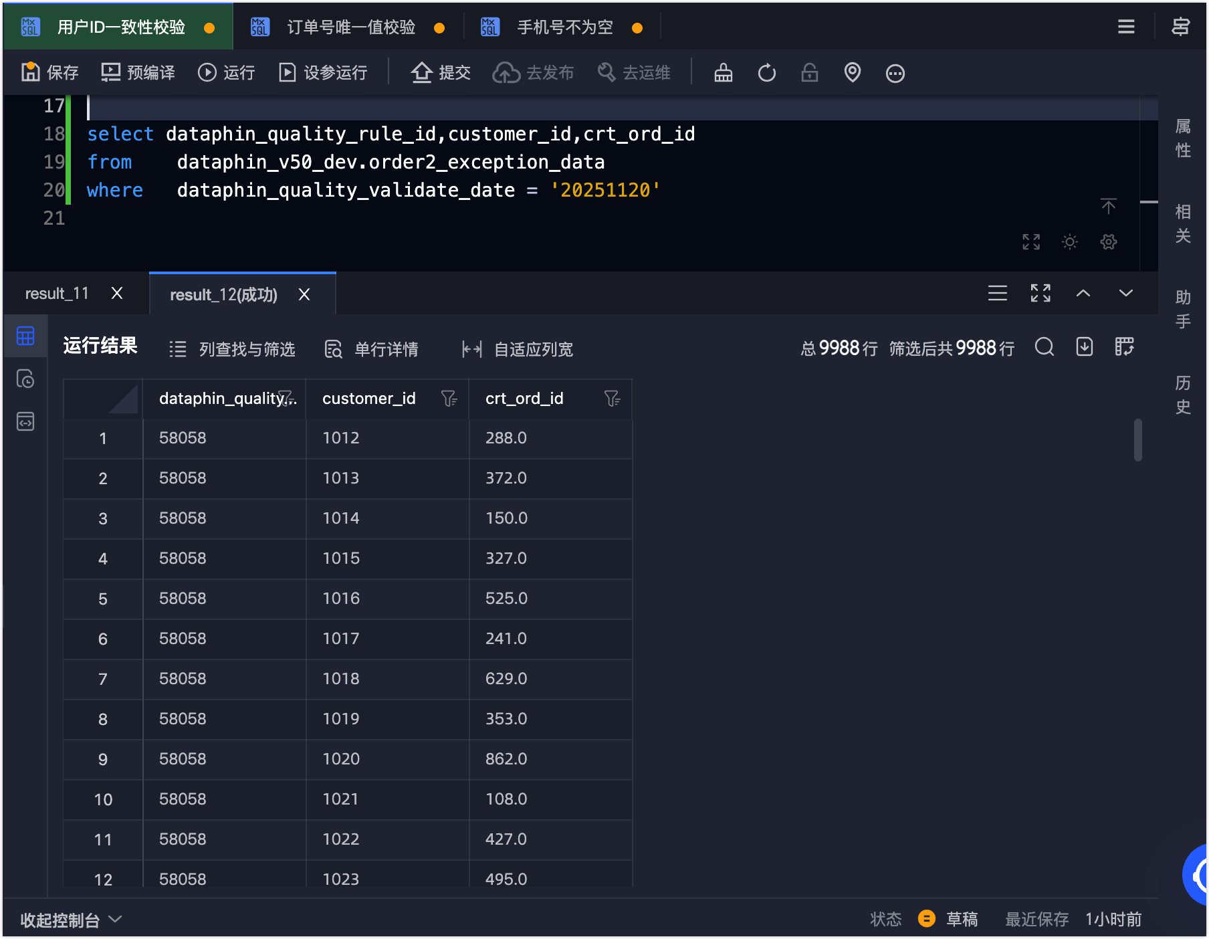This screenshot has height=939, width=1209.
Task: Open the tab list hamburger menu
Action: point(1126,27)
